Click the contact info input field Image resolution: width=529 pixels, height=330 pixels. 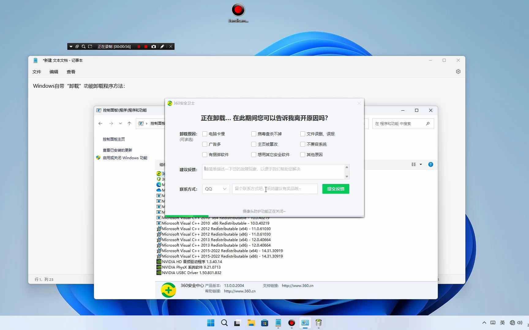click(275, 189)
